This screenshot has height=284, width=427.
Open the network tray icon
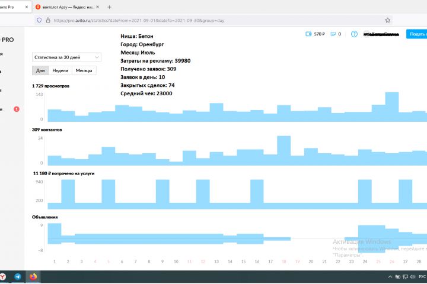405,277
